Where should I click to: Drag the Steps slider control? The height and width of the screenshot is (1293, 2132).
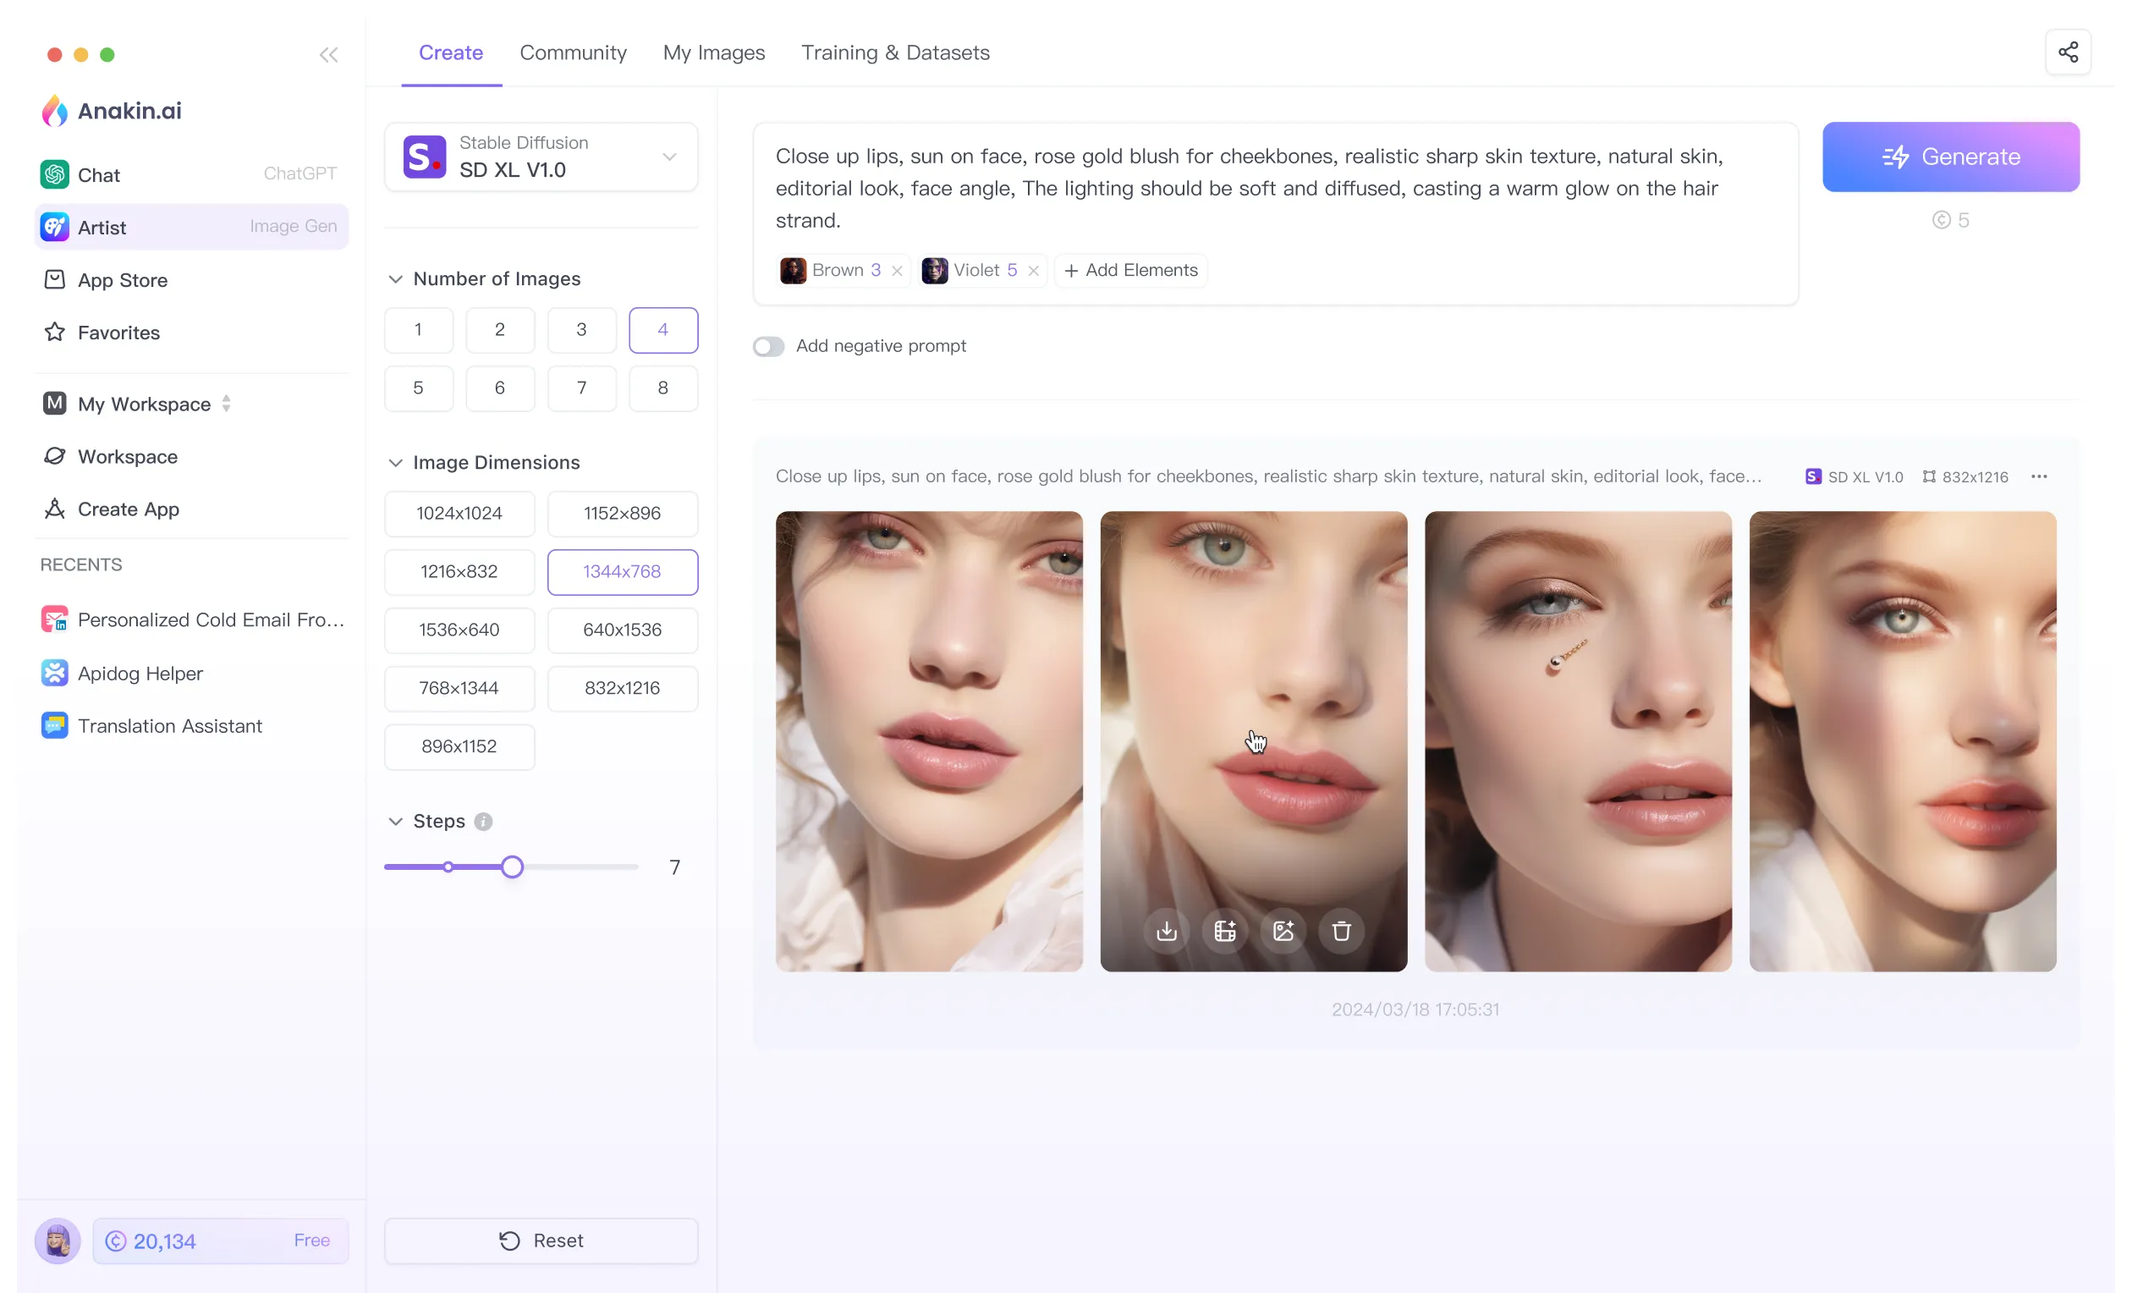[x=512, y=867]
